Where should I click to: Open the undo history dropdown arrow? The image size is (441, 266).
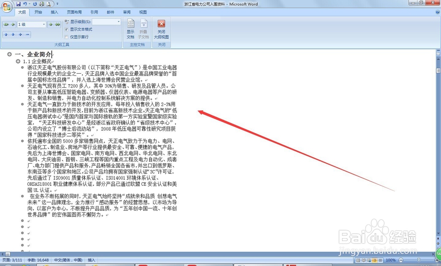pos(29,4)
